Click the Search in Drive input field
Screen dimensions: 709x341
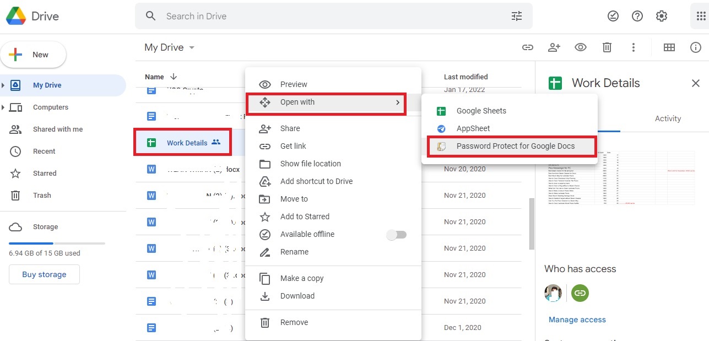click(x=275, y=16)
